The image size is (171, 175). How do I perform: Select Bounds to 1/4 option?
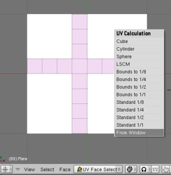click(139, 79)
